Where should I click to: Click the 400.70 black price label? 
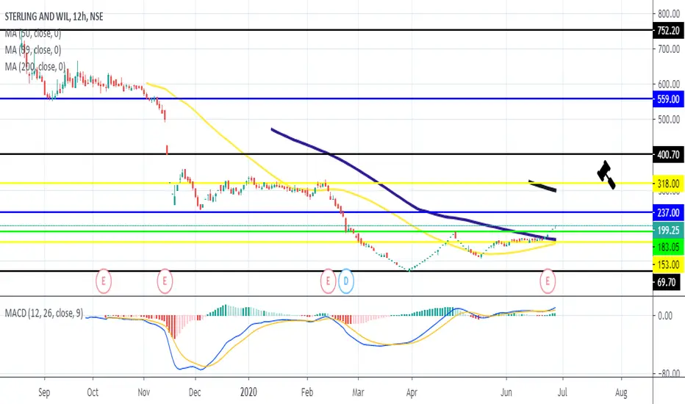[x=668, y=154]
